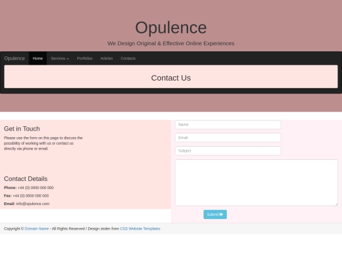Focus the Name input field

(228, 124)
